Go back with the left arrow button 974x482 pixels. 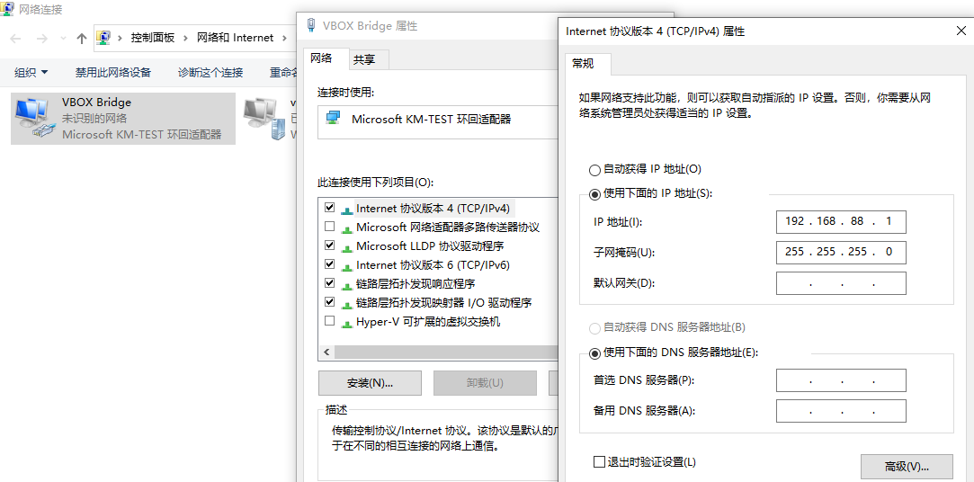tap(15, 39)
